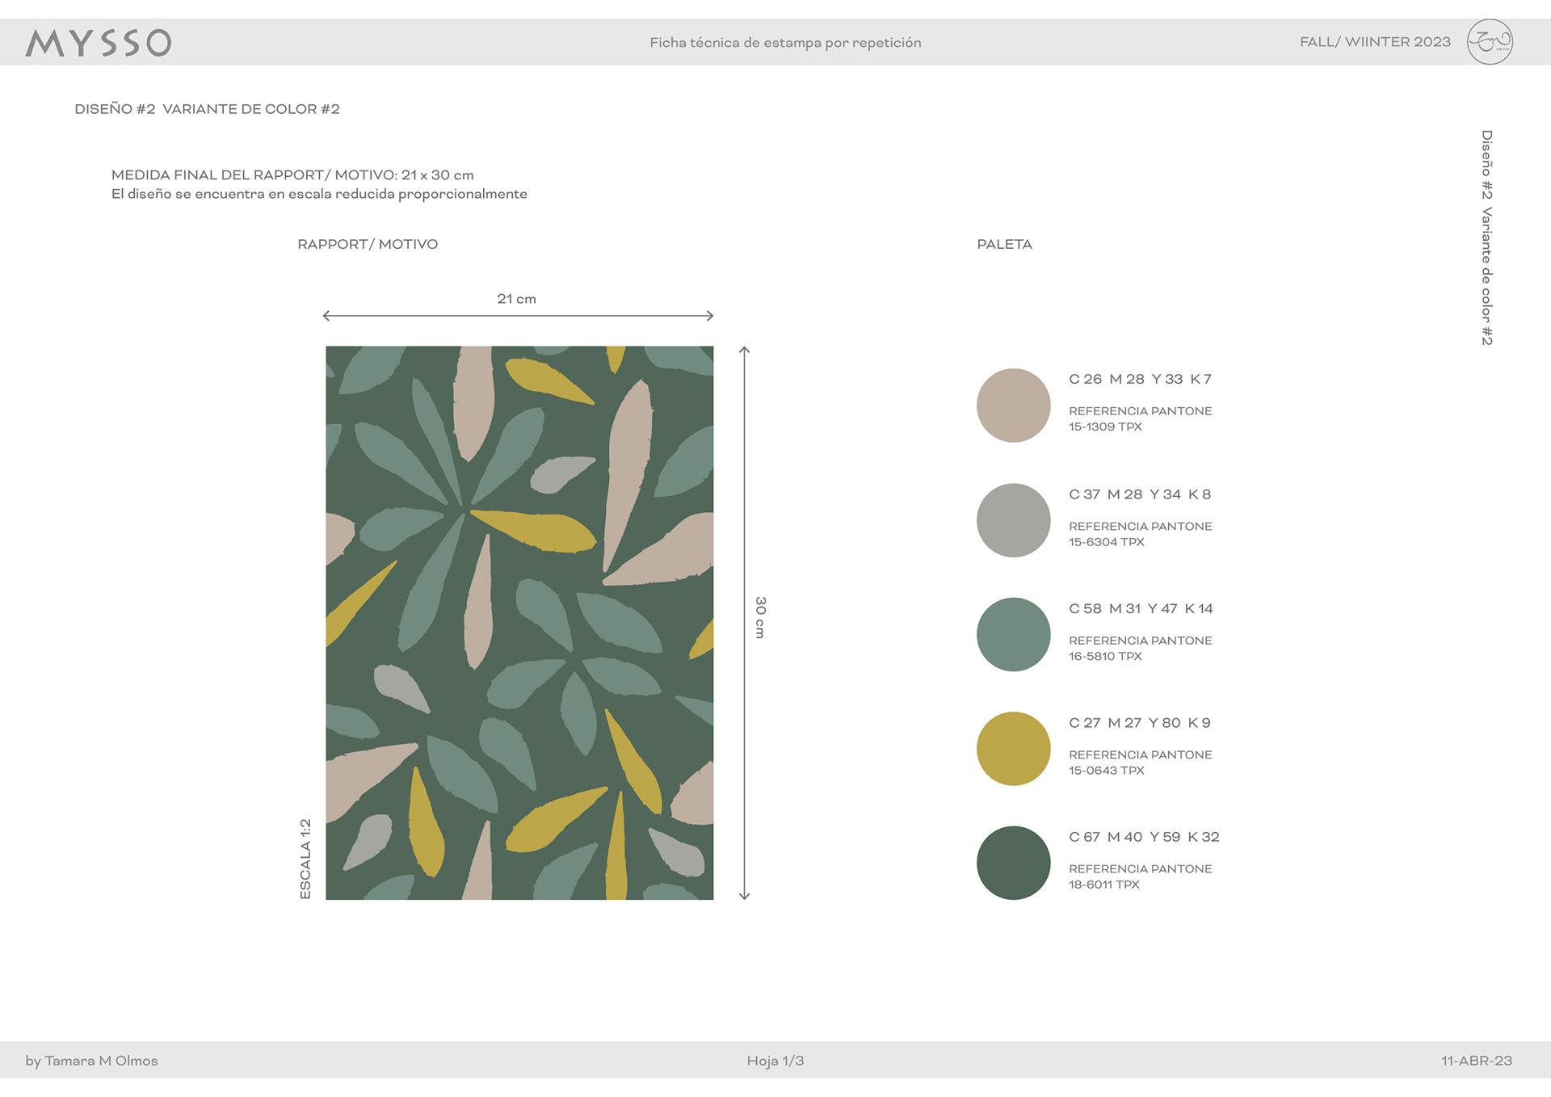This screenshot has width=1551, height=1097.
Task: Click the PALETA section heading
Action: click(x=1004, y=244)
